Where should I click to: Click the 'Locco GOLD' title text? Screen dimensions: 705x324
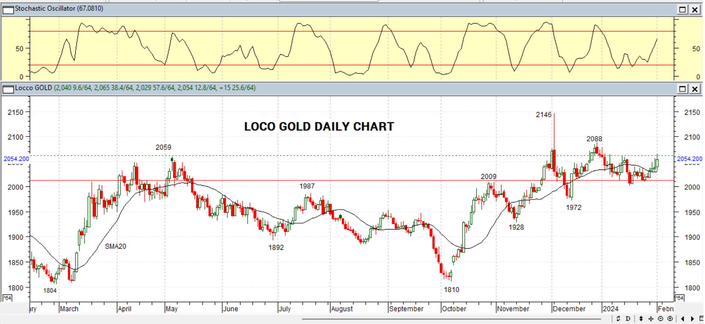point(33,88)
